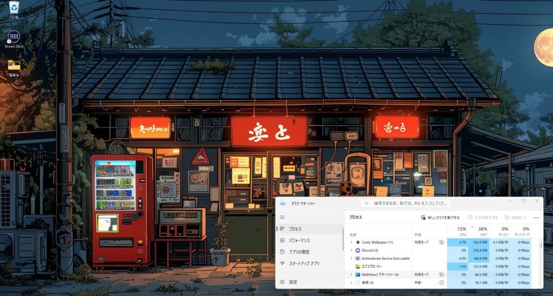Click the エクスプローラー folder icon
Screen dimensions: 553x296
pos(358,267)
